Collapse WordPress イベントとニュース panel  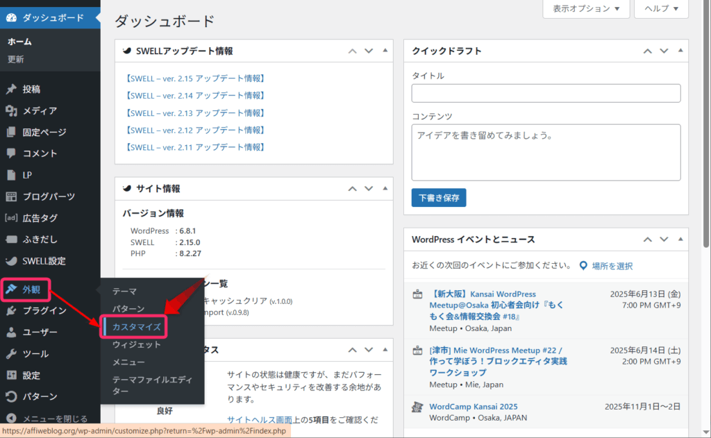pos(680,239)
